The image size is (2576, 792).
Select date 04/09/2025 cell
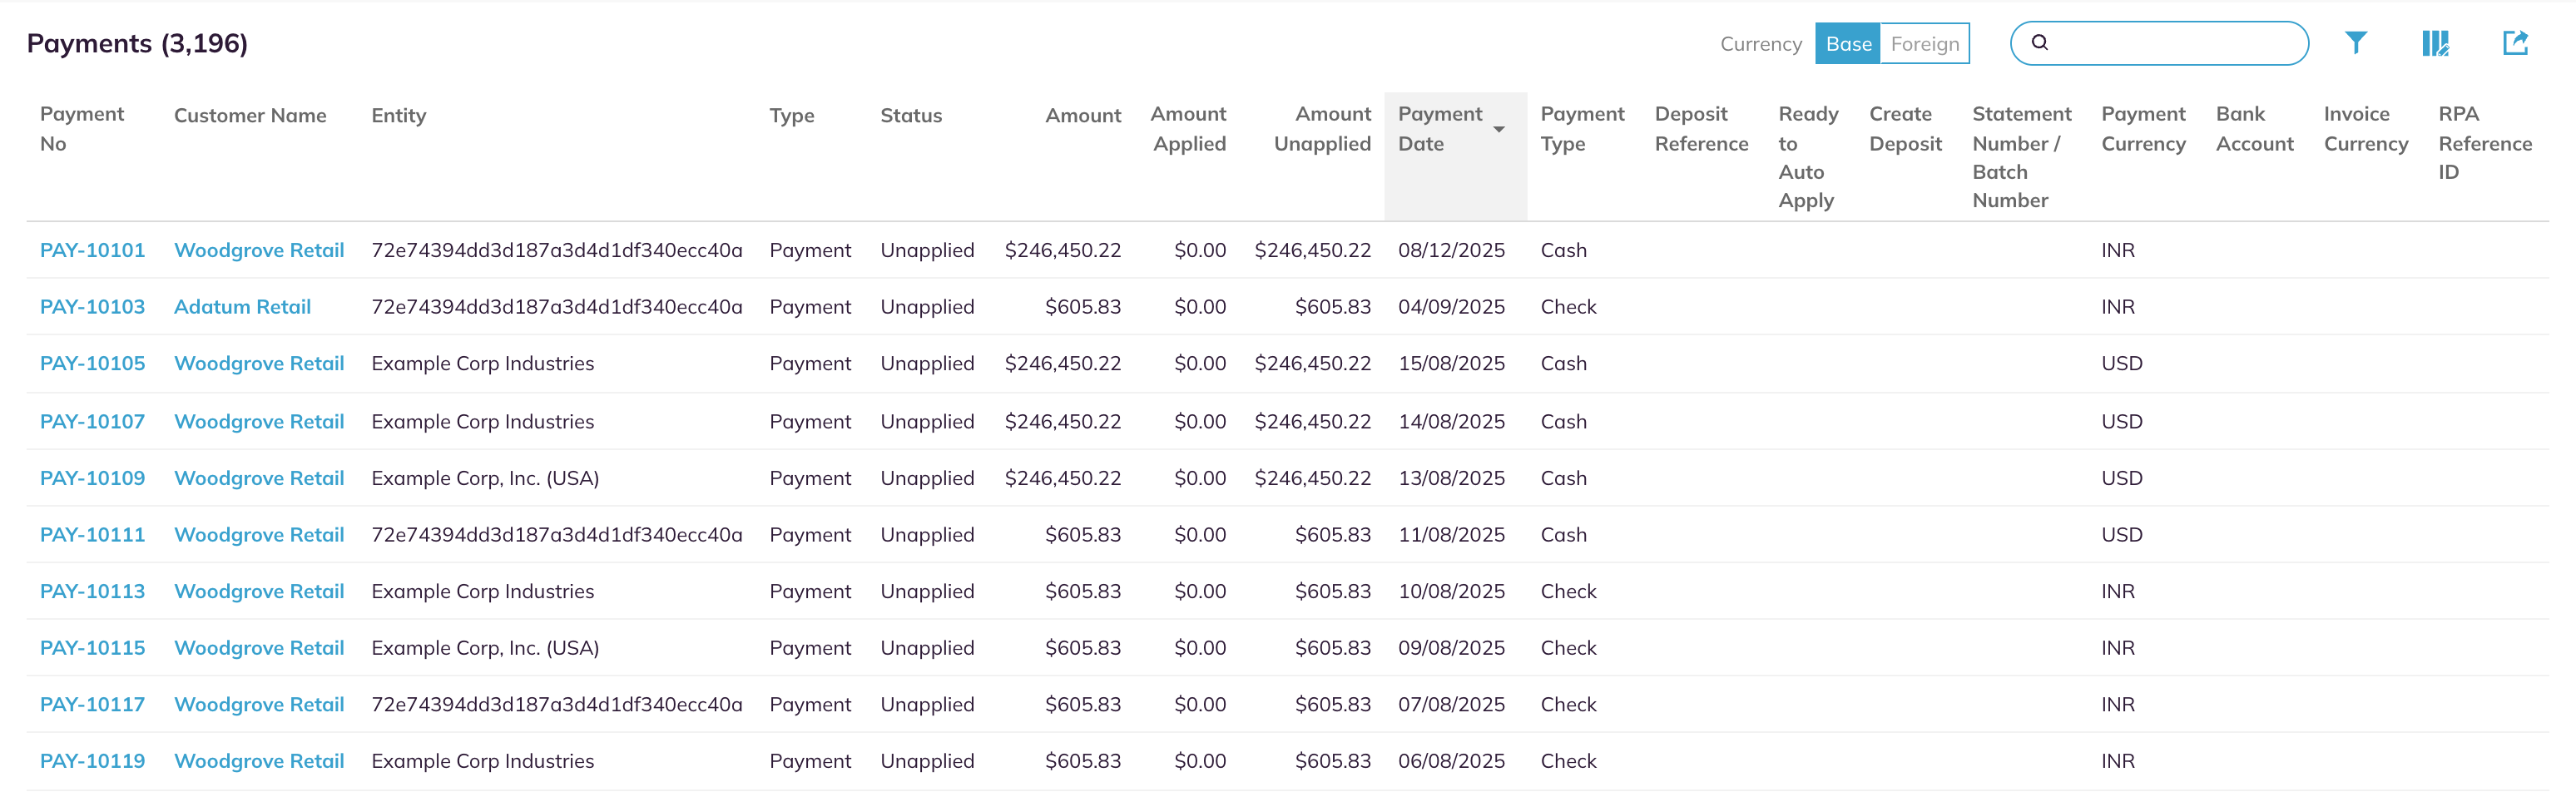[1451, 307]
